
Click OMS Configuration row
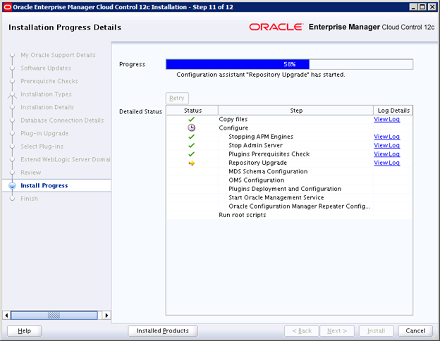pos(289,180)
